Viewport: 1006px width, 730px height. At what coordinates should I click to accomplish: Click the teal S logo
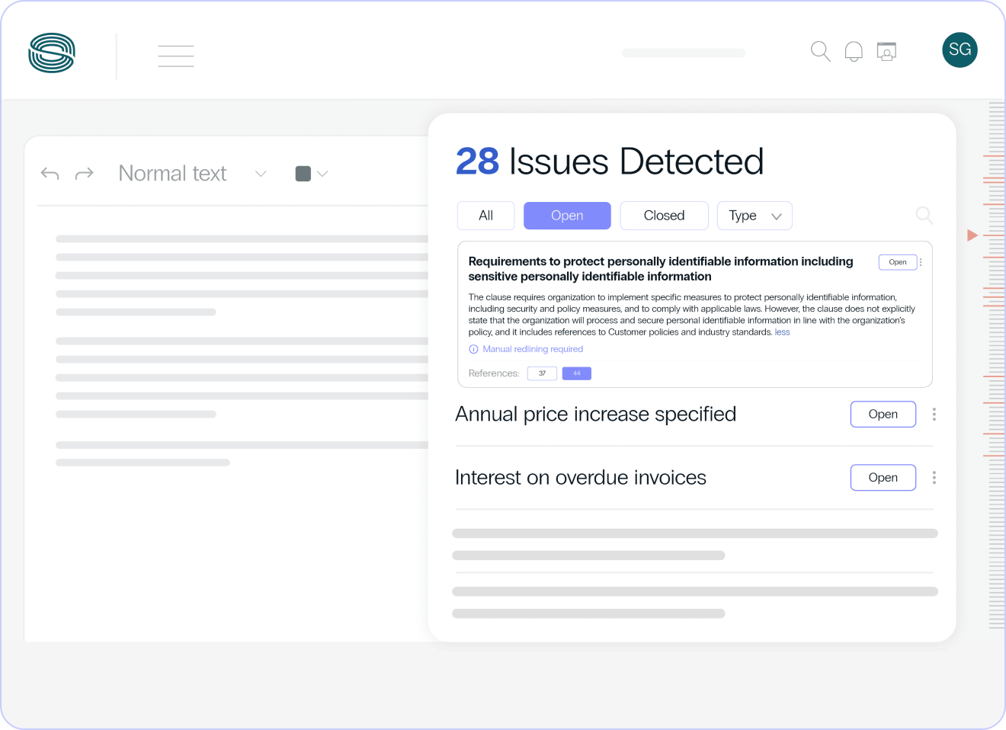pos(52,53)
